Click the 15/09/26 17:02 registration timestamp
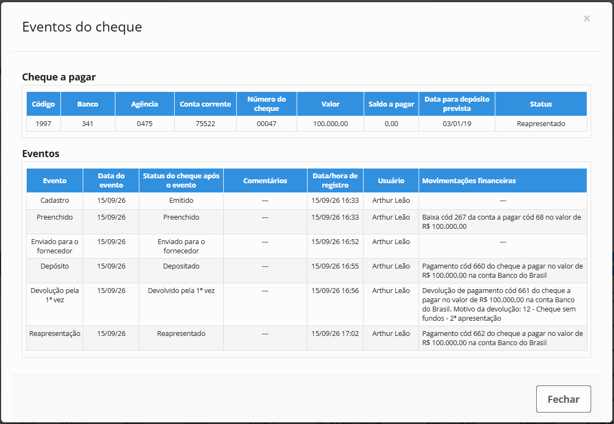The width and height of the screenshot is (614, 424). pos(335,334)
